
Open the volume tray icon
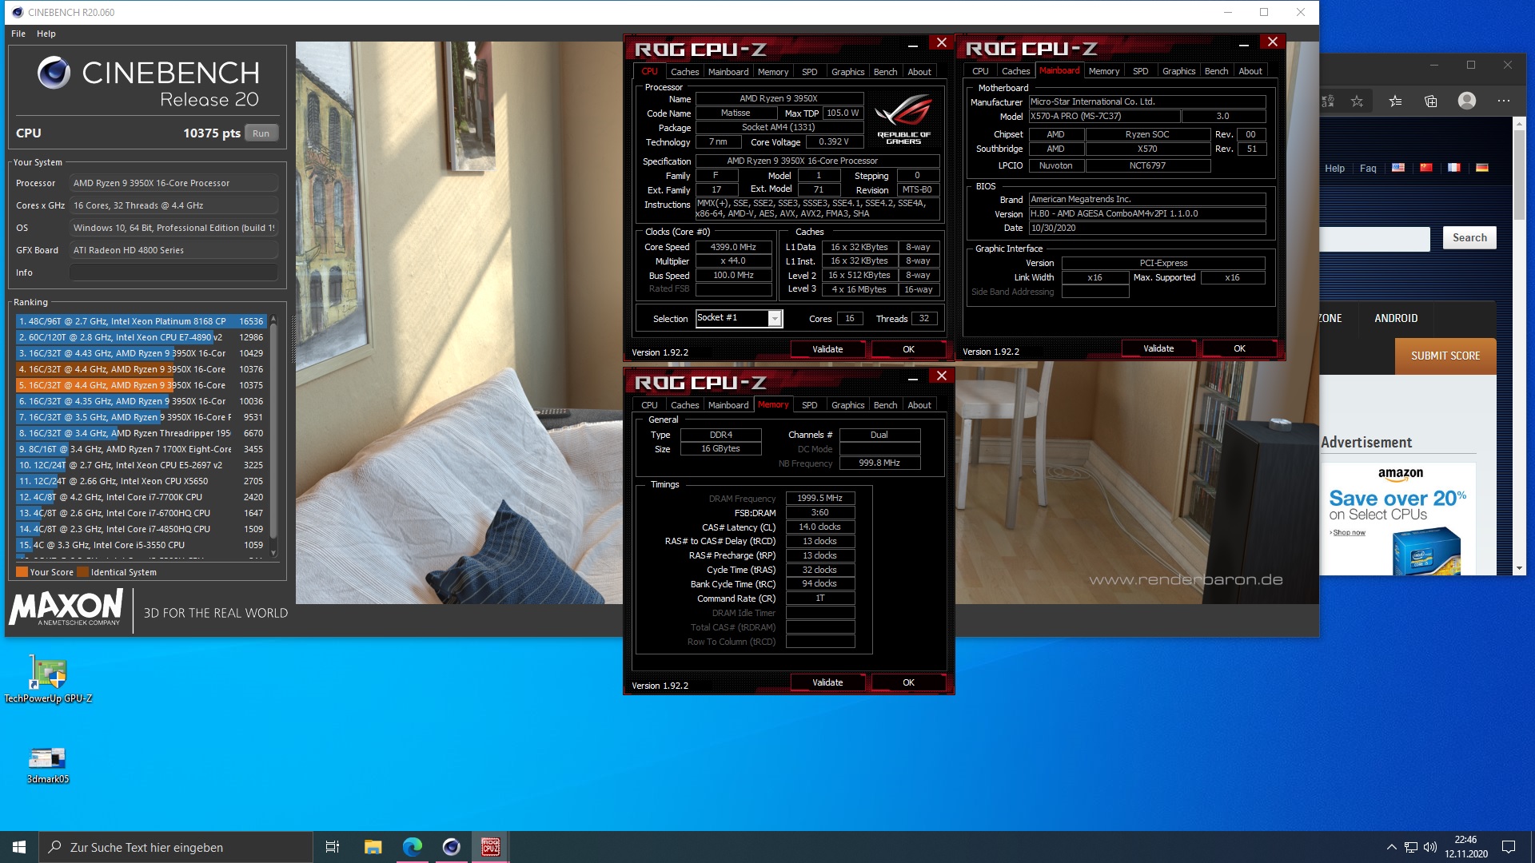point(1430,847)
